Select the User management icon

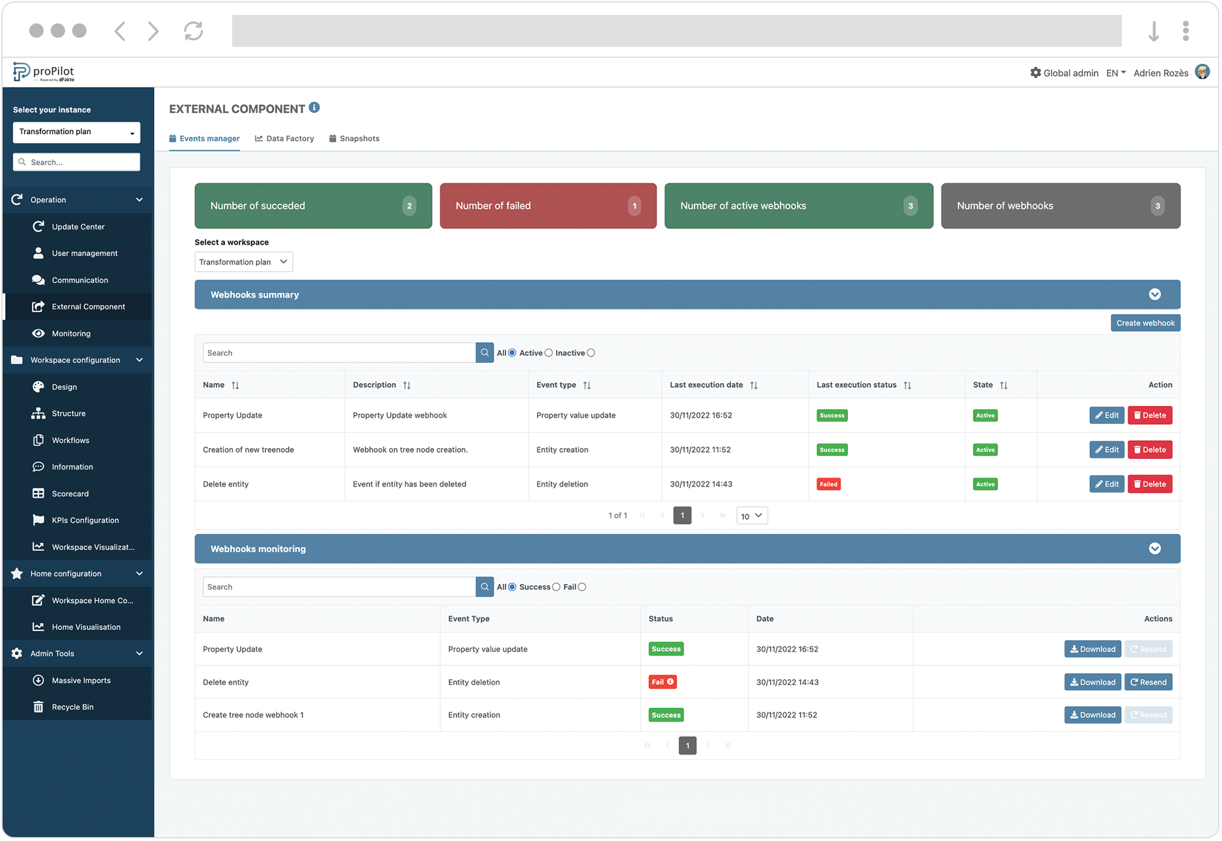(x=39, y=253)
